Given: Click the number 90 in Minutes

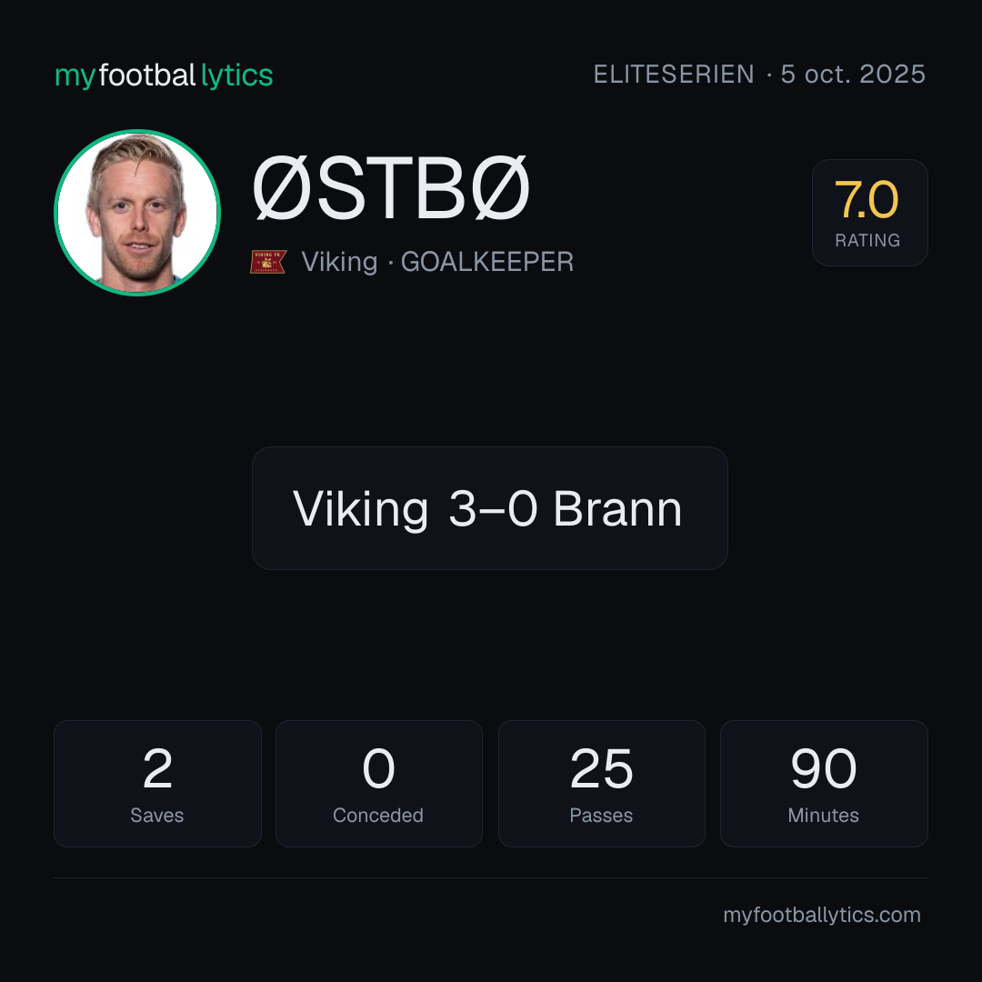Looking at the screenshot, I should coord(824,768).
